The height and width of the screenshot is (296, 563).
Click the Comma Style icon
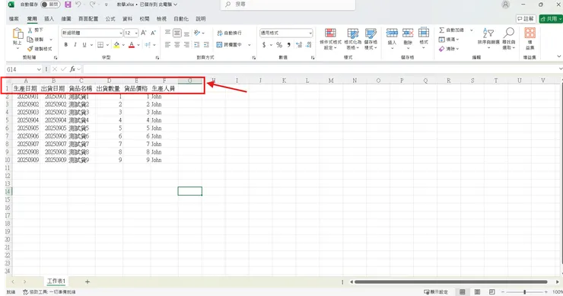click(x=288, y=45)
